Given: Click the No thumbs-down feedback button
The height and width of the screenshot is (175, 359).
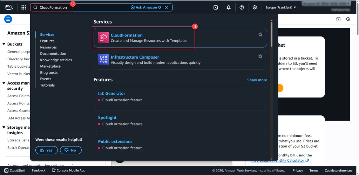Looking at the screenshot, I should point(70,150).
